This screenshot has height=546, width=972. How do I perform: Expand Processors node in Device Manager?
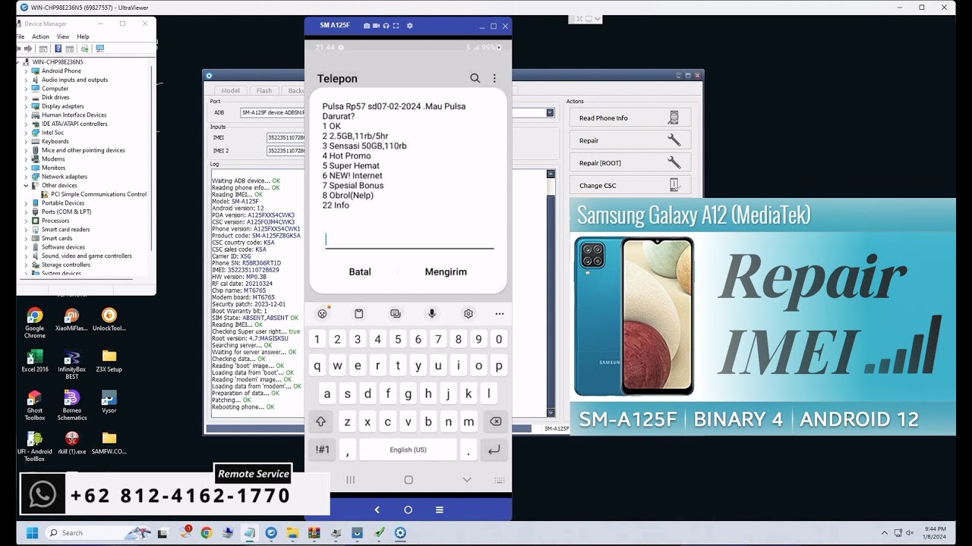pyautogui.click(x=26, y=220)
